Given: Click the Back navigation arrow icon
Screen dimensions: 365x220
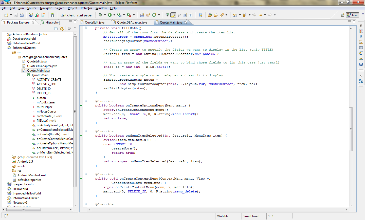Looking at the screenshot, I should click(260, 15).
